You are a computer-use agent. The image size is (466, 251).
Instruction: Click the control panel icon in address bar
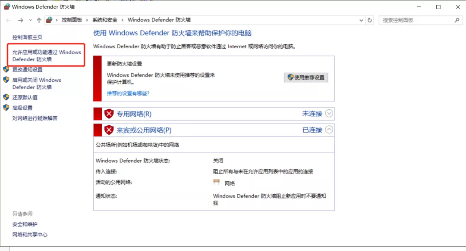(x=50, y=20)
